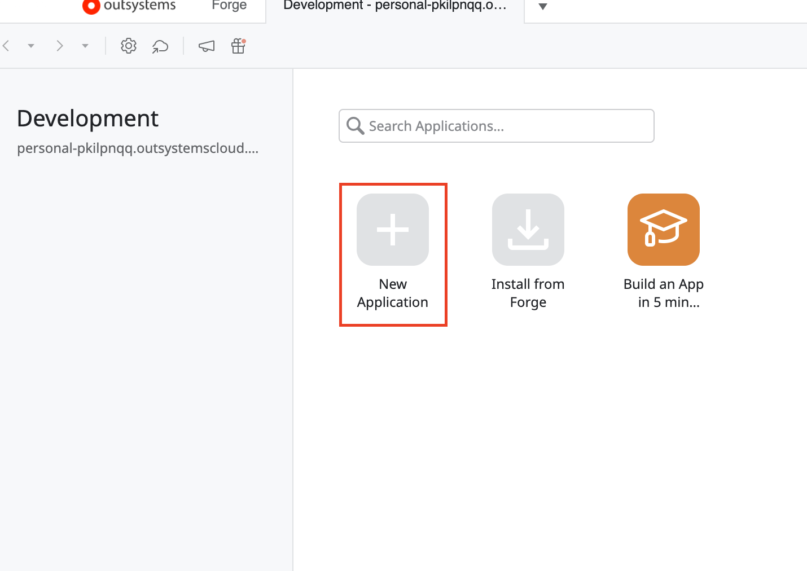Click the 1-Click Publish cloud icon

click(160, 46)
